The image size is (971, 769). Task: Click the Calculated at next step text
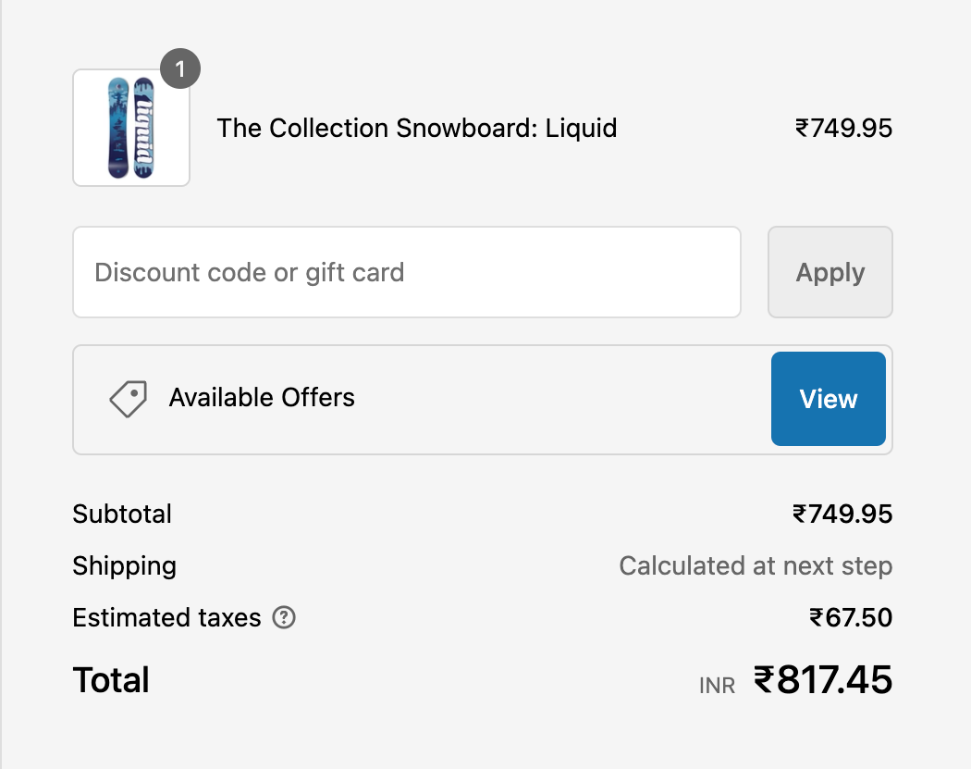(x=756, y=565)
